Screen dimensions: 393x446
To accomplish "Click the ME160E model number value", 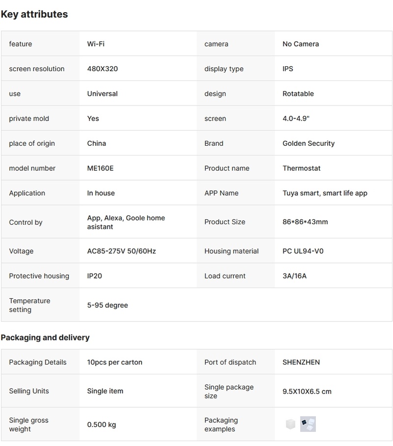I will (100, 168).
